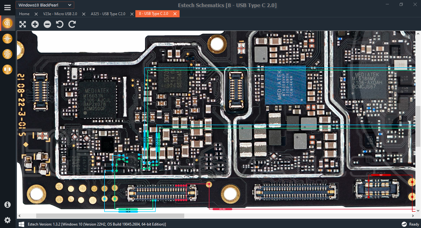The height and width of the screenshot is (228, 421).
Task: Click the blue MediaTek MT6359VKP chip
Action: pyautogui.click(x=285, y=85)
